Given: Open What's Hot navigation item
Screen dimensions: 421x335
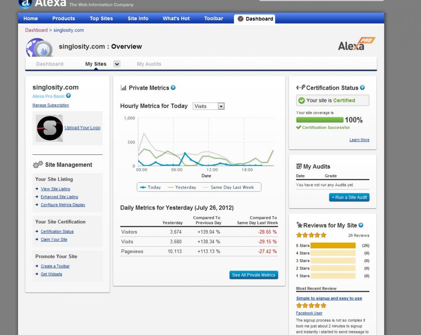Looking at the screenshot, I should [176, 19].
